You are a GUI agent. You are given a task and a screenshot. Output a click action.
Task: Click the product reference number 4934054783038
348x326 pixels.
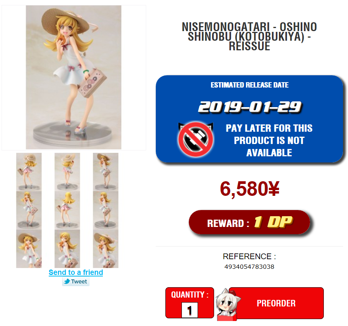(x=249, y=267)
